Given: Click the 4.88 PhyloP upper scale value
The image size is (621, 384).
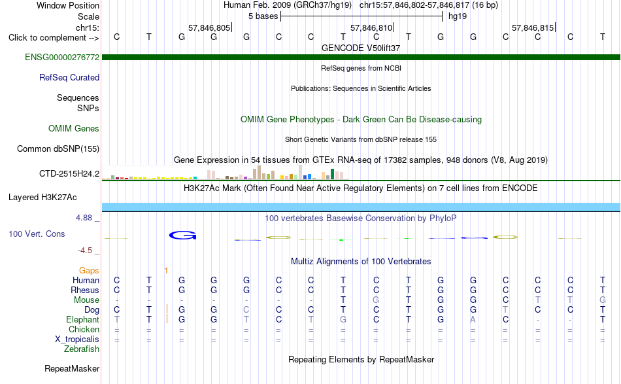Looking at the screenshot, I should (x=84, y=218).
